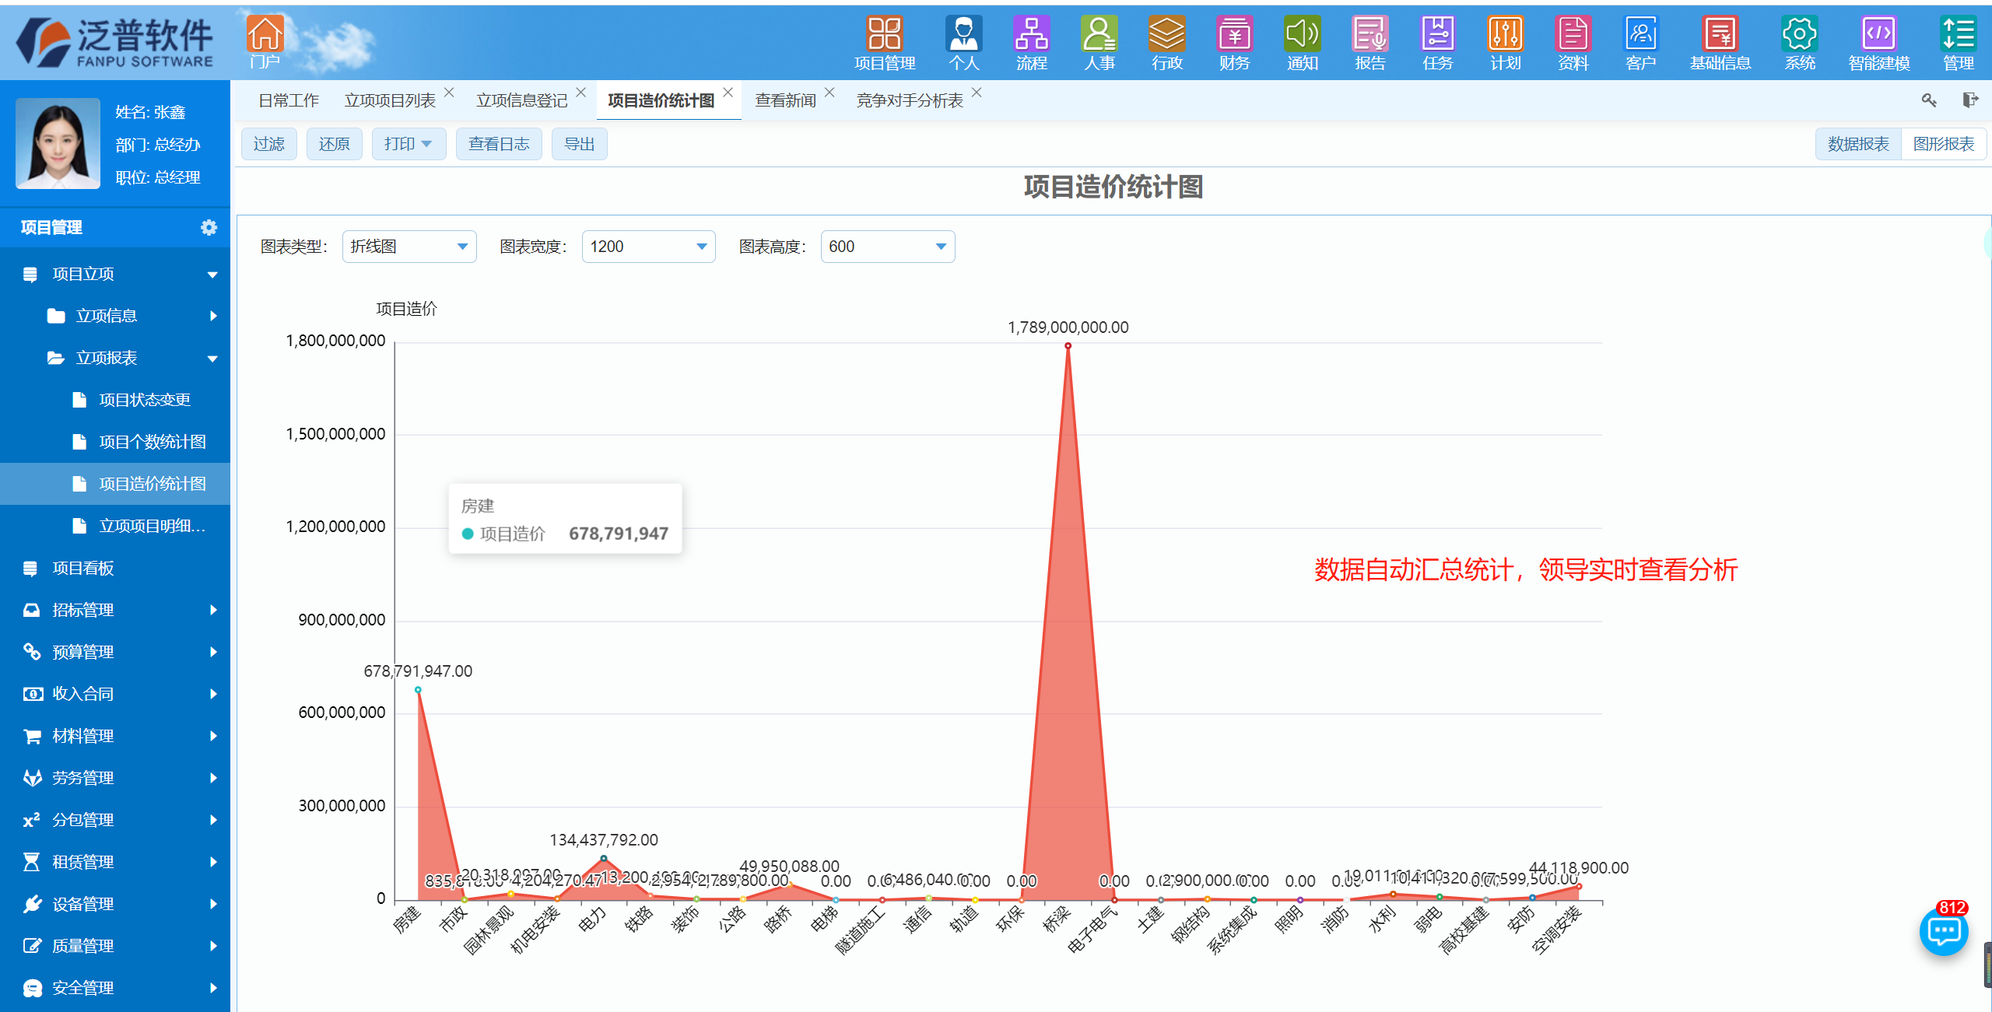This screenshot has width=1992, height=1012.
Task: Click the 房建 data point on chart
Action: 418,690
